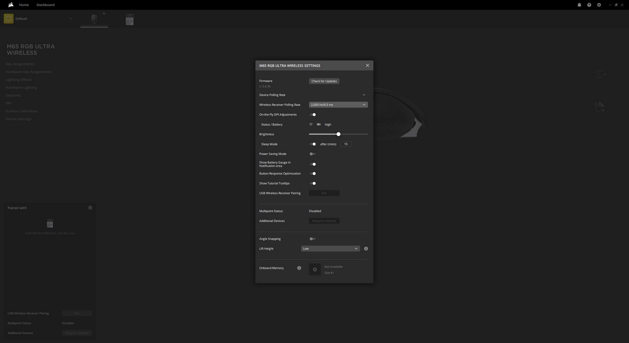This screenshot has height=343, width=629.
Task: Open Gestures in sidebar
Action: click(13, 95)
